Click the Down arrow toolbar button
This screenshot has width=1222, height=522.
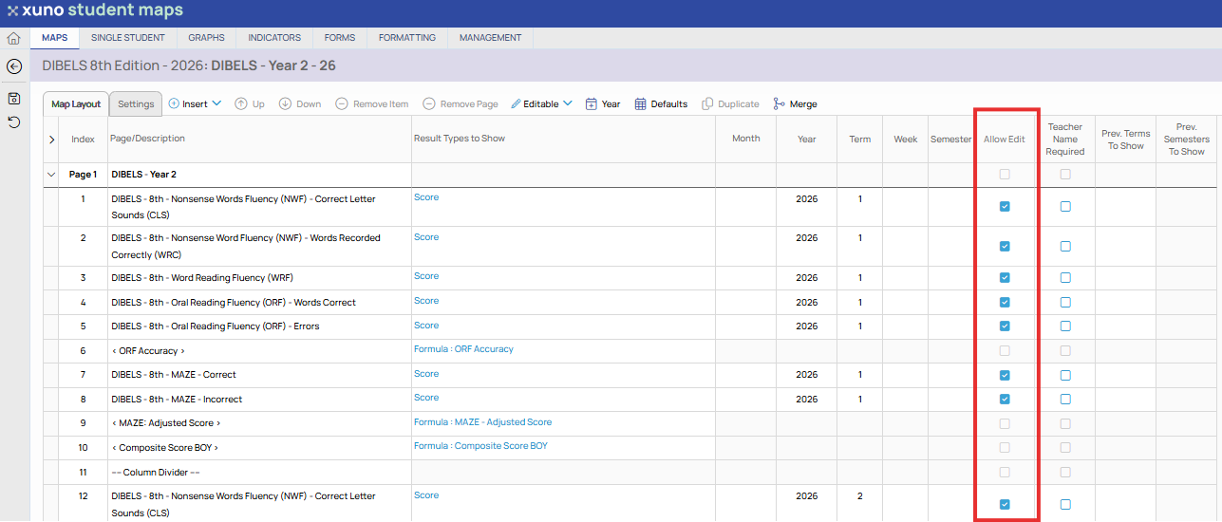click(x=300, y=103)
